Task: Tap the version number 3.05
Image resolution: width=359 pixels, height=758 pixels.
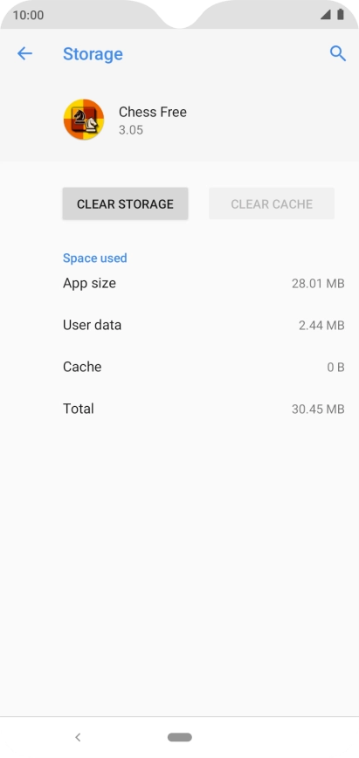Action: click(131, 130)
